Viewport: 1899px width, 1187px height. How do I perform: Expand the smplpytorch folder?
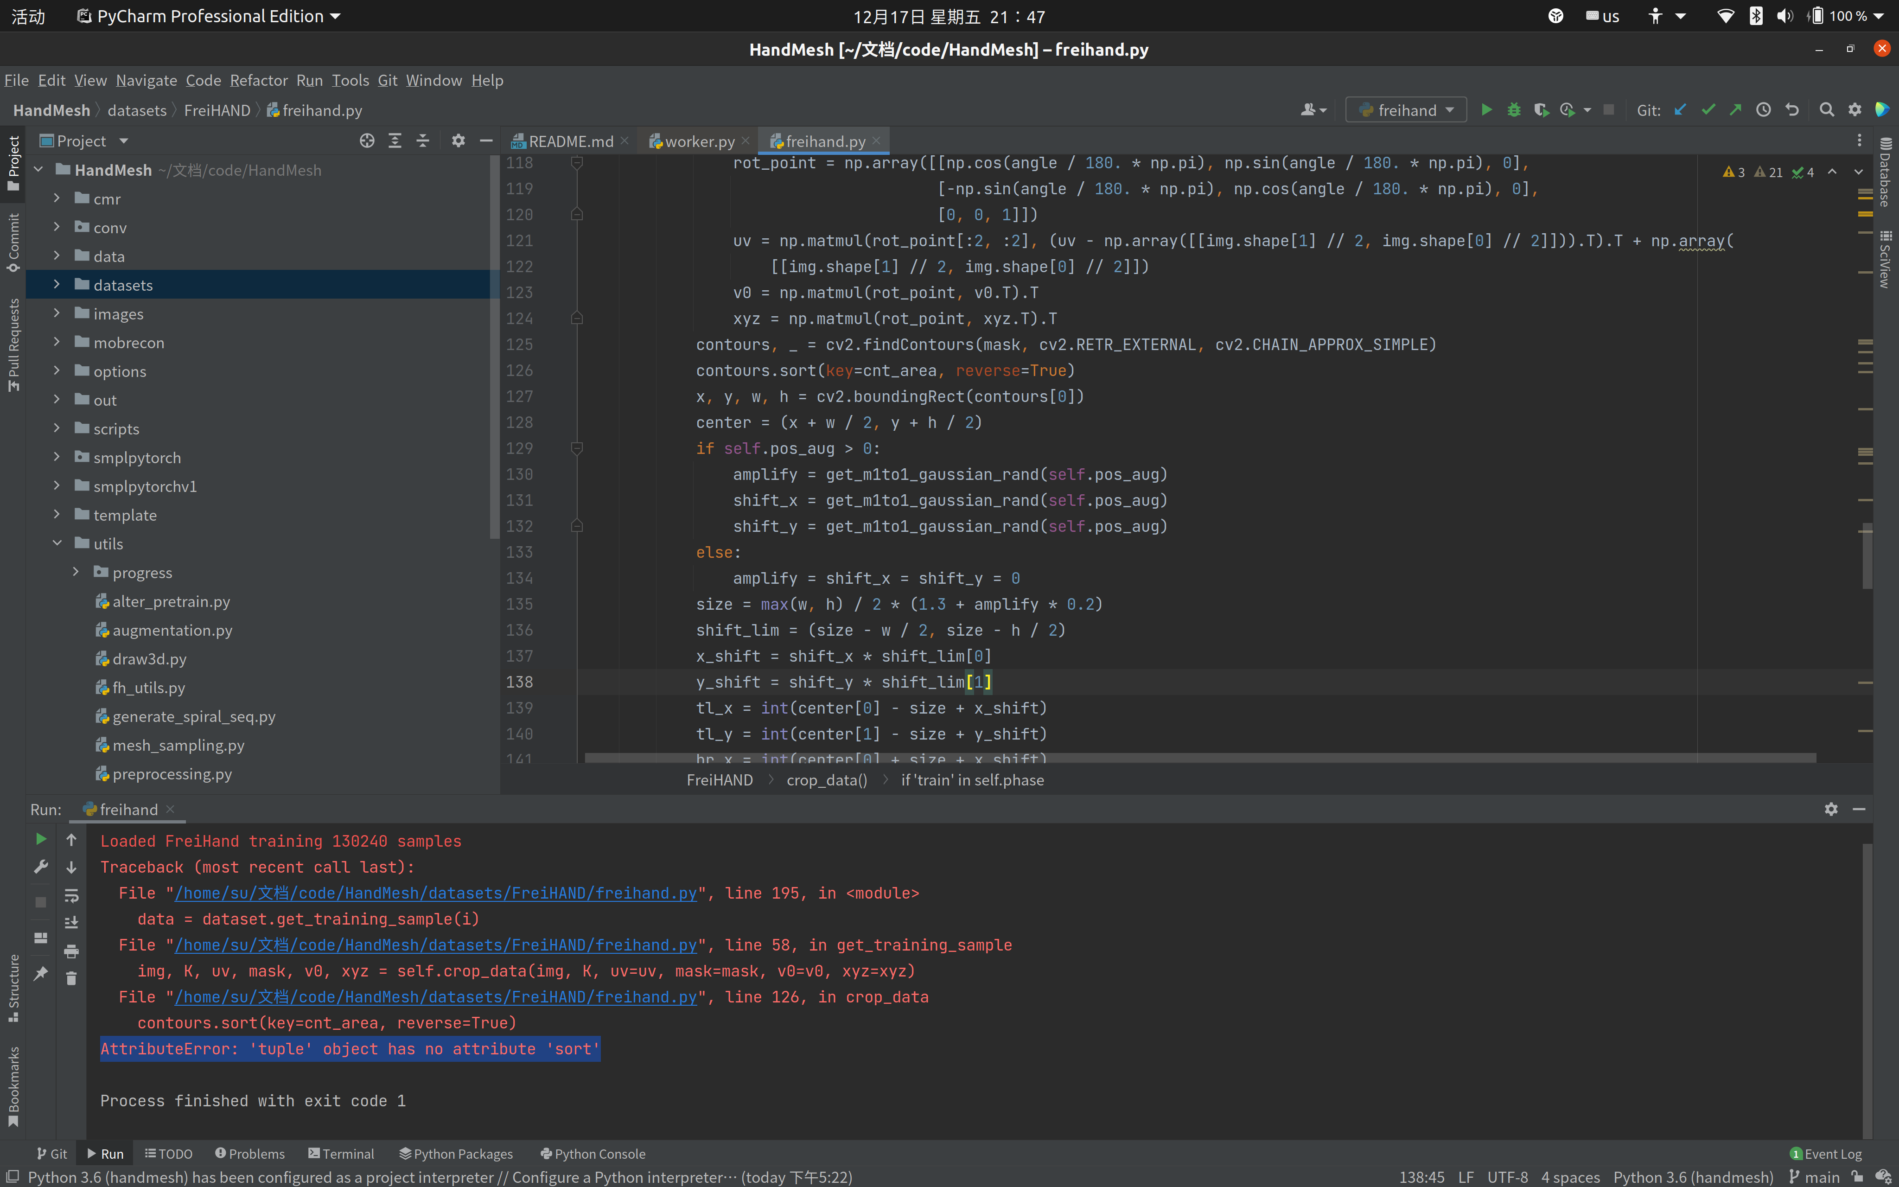57,457
